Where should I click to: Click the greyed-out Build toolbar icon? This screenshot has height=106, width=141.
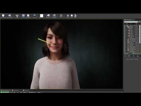pos(61,16)
